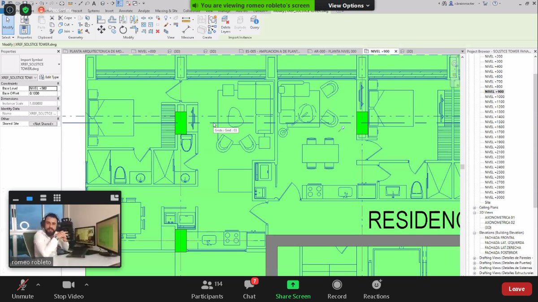
Task: Click the Text tool in quick access
Action: [94, 4]
